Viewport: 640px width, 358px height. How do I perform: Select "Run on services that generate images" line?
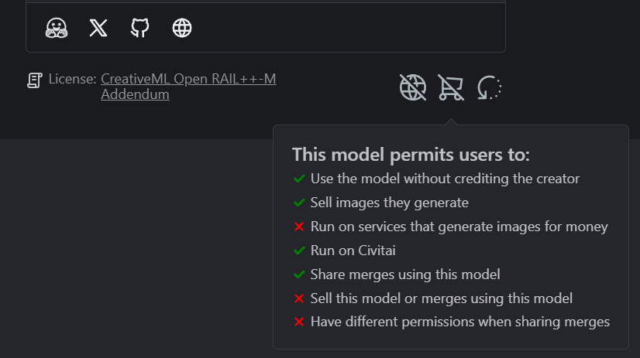(x=459, y=227)
